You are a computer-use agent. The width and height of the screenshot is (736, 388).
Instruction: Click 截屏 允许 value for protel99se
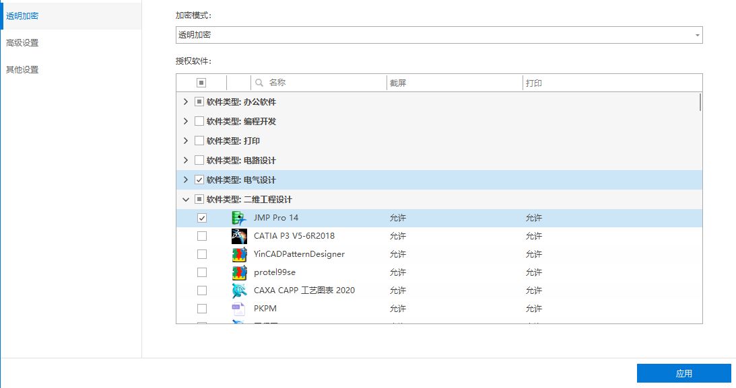click(397, 272)
